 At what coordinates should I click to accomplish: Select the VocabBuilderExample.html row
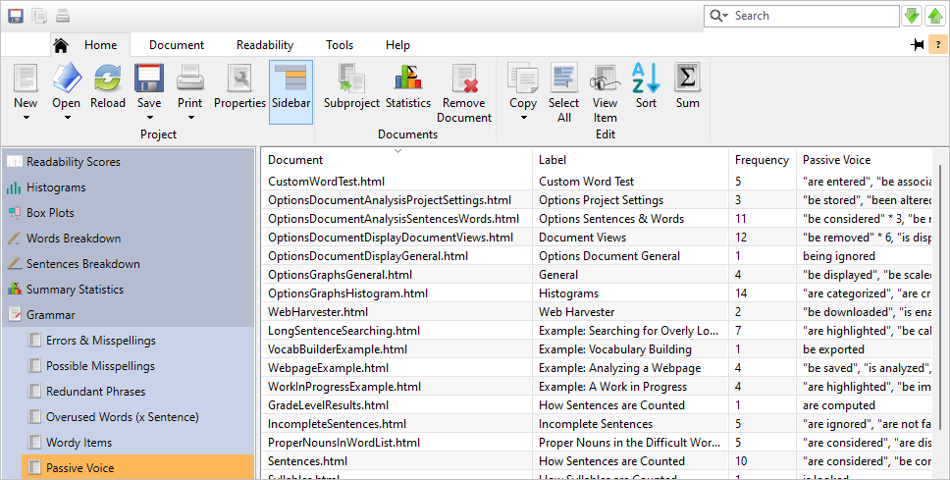coord(598,349)
